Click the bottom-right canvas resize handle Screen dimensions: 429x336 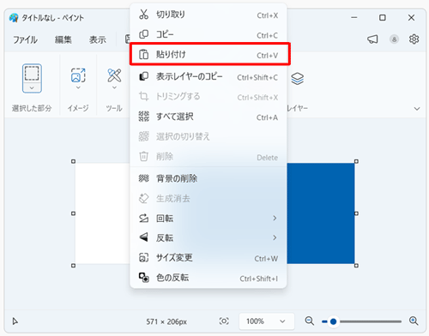[356, 266]
